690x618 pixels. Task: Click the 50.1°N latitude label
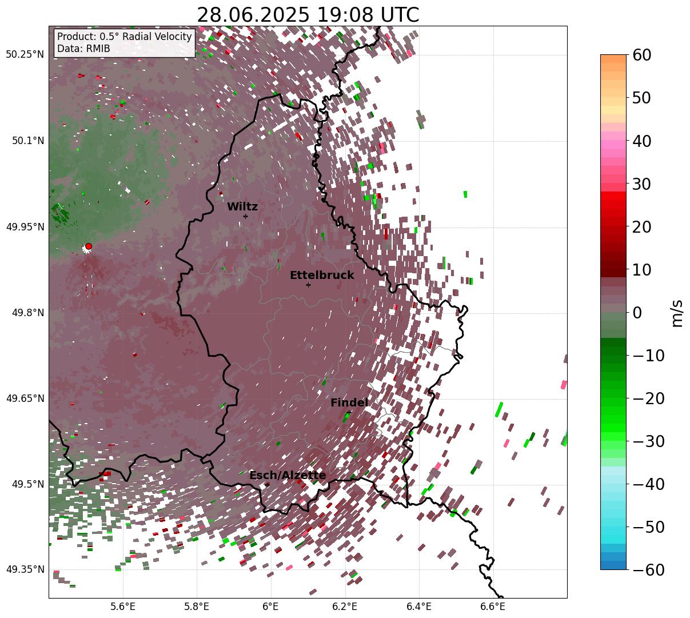pos(27,141)
